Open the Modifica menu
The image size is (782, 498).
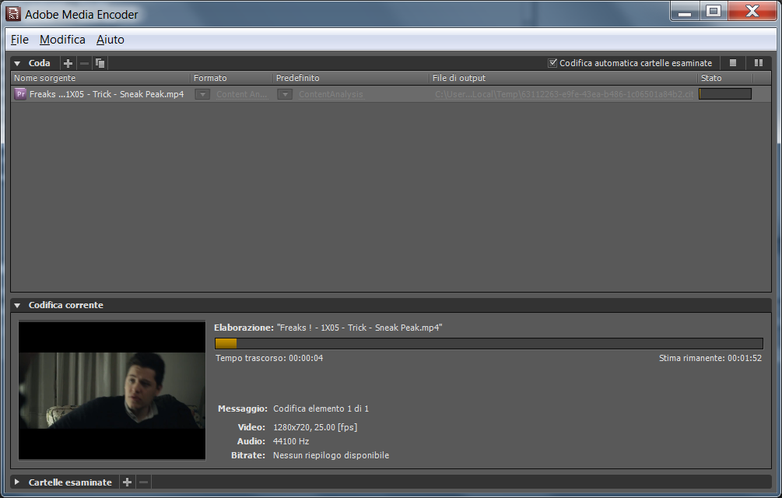point(62,40)
